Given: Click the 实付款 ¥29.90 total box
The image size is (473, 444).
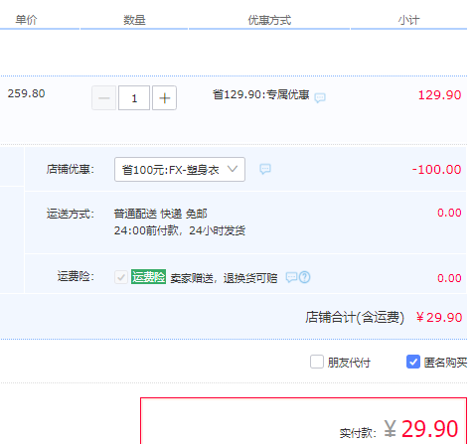Looking at the screenshot, I should 303,421.
